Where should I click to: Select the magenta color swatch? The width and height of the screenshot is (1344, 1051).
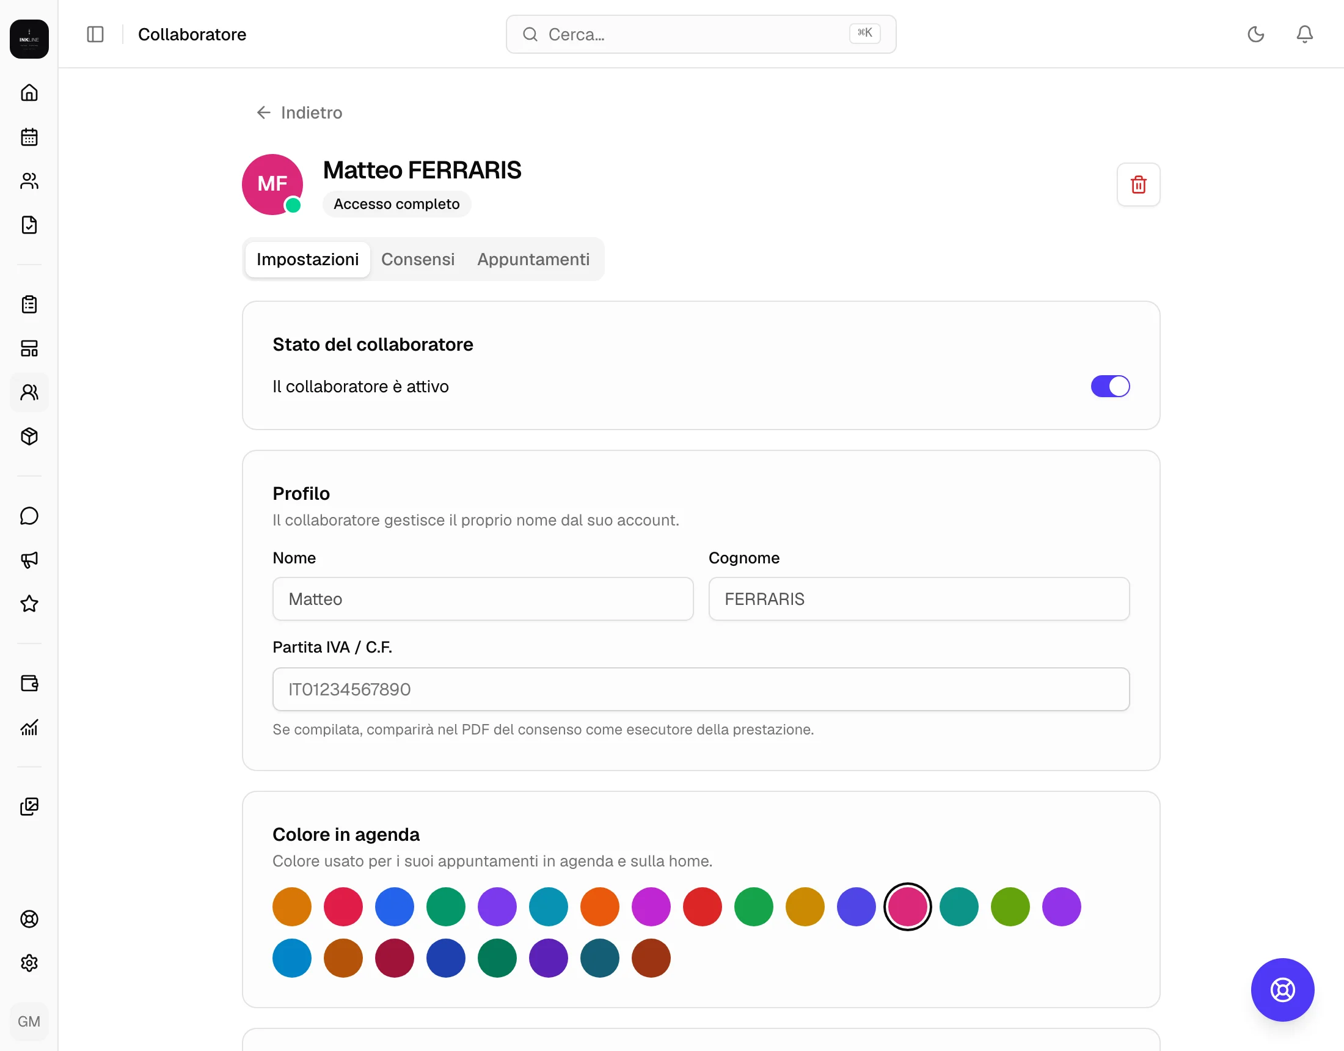[651, 907]
